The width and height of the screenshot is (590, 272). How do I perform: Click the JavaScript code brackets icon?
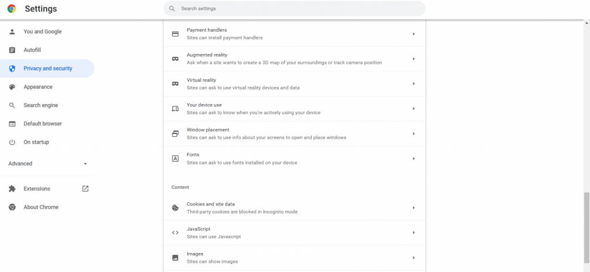(175, 232)
